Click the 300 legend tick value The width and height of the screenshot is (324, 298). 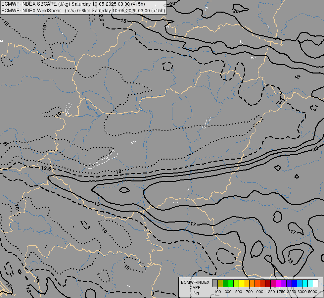click(228, 292)
